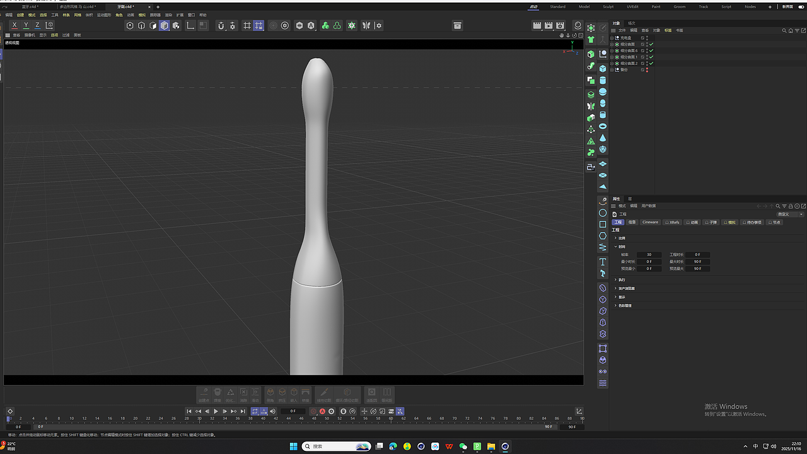Select the Points mode icon
Screen dimensions: 807x454
pos(130,26)
